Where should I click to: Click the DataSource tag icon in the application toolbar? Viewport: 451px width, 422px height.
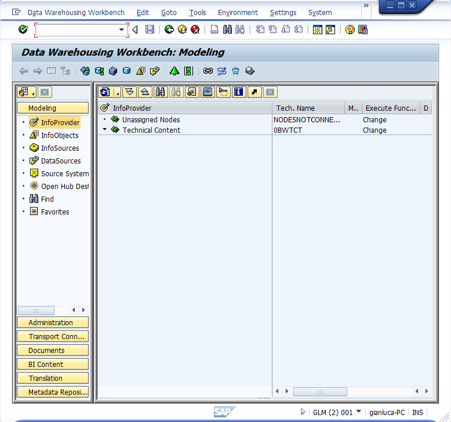(x=155, y=71)
